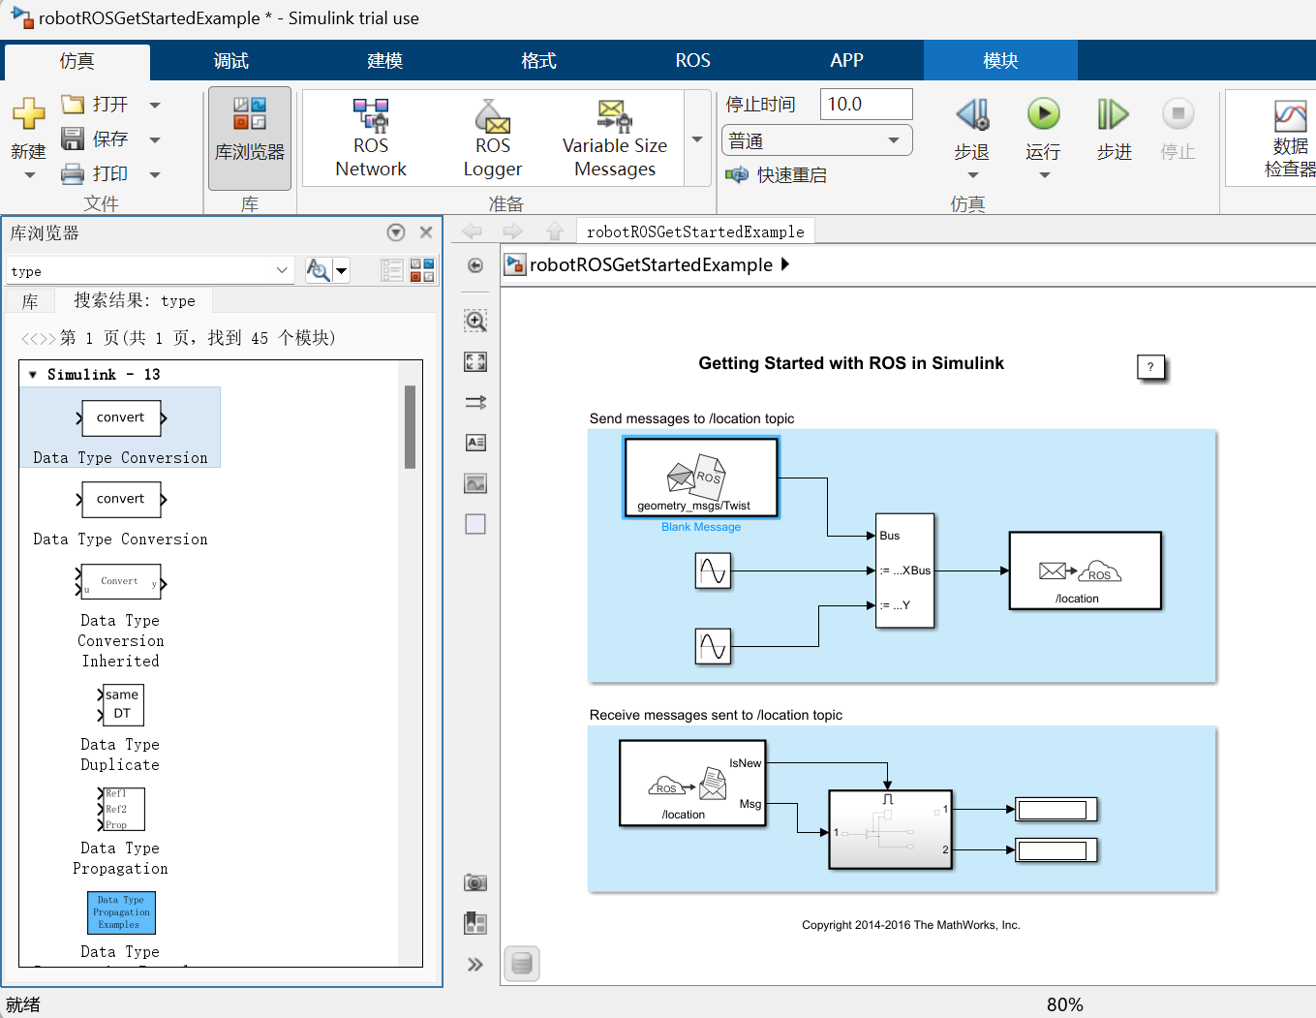Click the library search magnifier icon
Screen dimensions: 1316x1018
(x=318, y=270)
